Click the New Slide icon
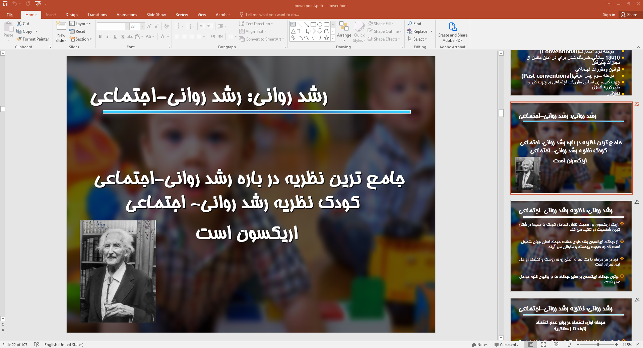Viewport: 643px width, 348px height. [x=61, y=26]
